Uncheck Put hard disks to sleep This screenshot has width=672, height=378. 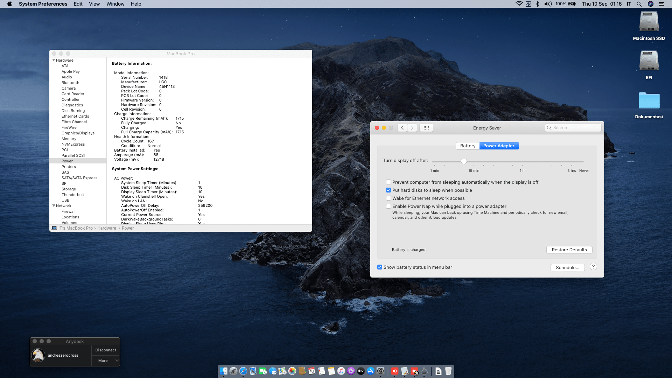(388, 190)
